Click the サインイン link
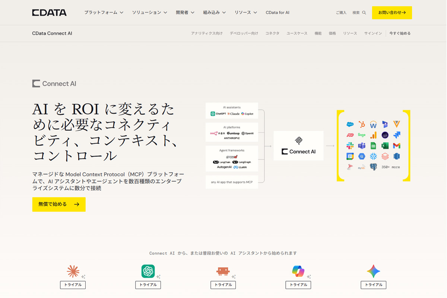The height and width of the screenshot is (298, 447). click(373, 34)
